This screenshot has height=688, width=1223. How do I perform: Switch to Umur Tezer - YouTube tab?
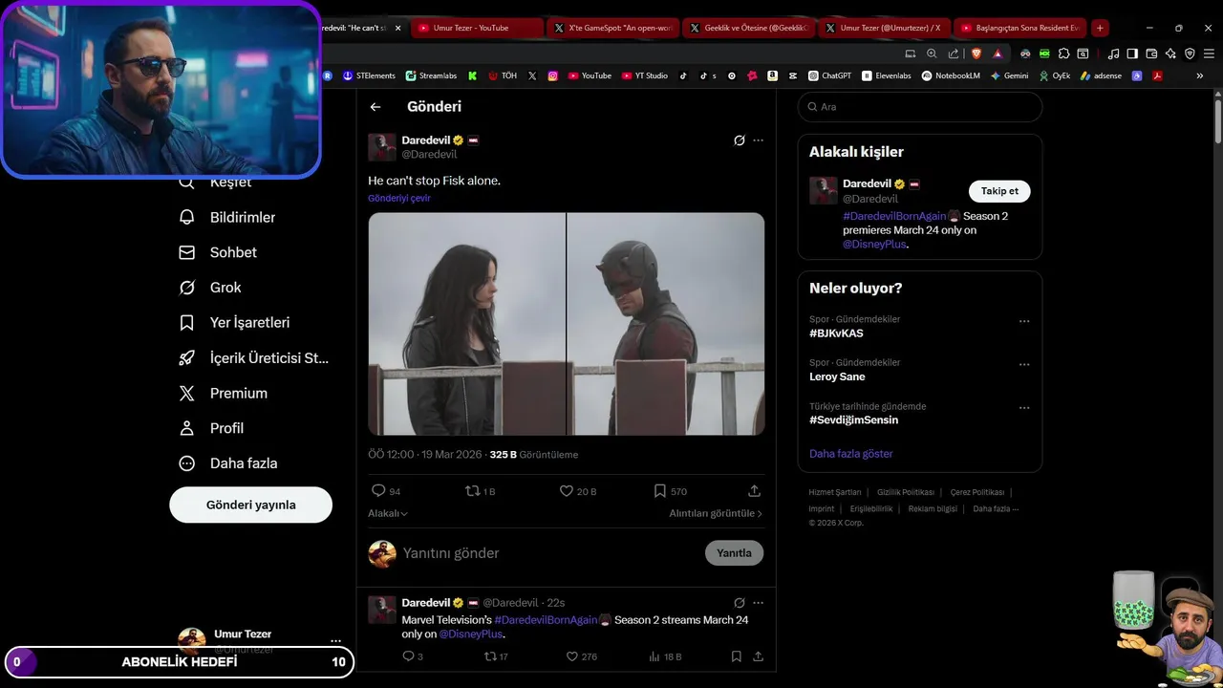(x=477, y=28)
